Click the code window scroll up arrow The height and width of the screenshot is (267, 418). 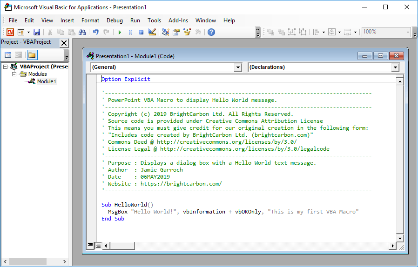click(x=399, y=81)
